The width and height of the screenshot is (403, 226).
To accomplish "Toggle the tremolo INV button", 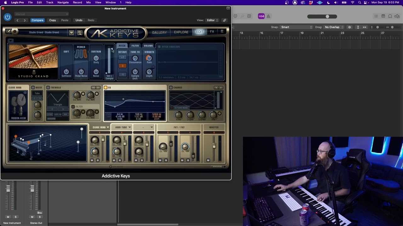I will tap(66, 115).
